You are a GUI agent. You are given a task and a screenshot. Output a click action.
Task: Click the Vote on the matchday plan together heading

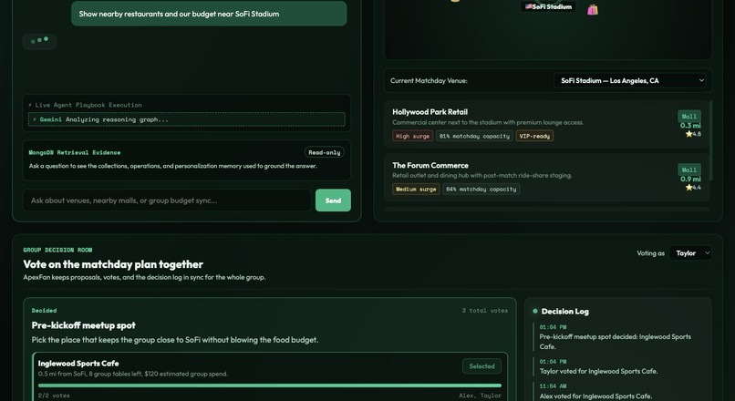coord(113,264)
